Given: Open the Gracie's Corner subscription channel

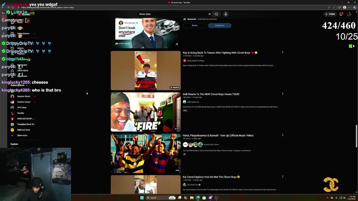Looking at the screenshot, I should tap(24, 102).
